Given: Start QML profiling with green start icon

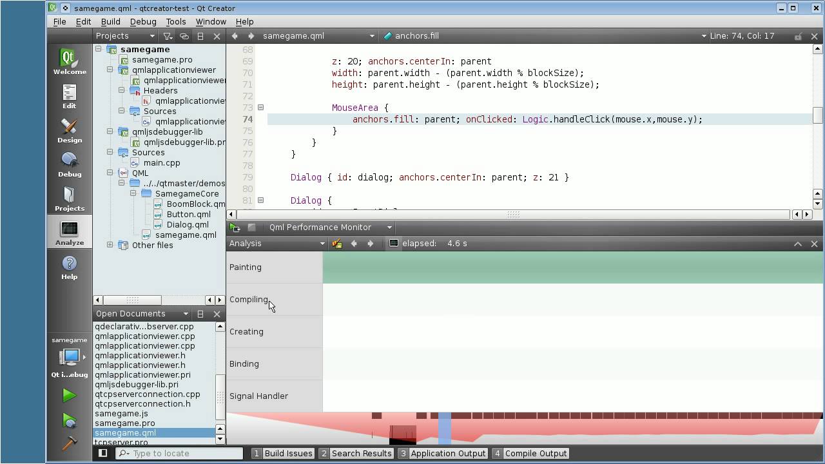Looking at the screenshot, I should point(235,227).
